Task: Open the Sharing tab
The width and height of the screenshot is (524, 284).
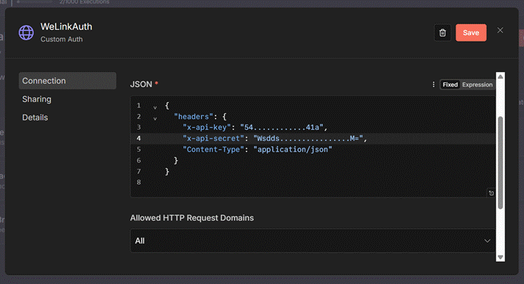Action: (37, 99)
